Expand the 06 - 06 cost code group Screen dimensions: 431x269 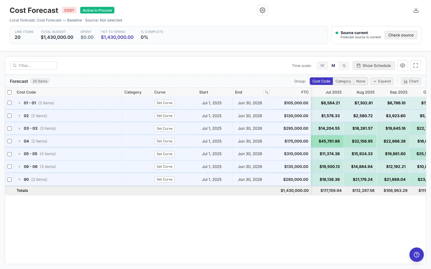coord(19,167)
